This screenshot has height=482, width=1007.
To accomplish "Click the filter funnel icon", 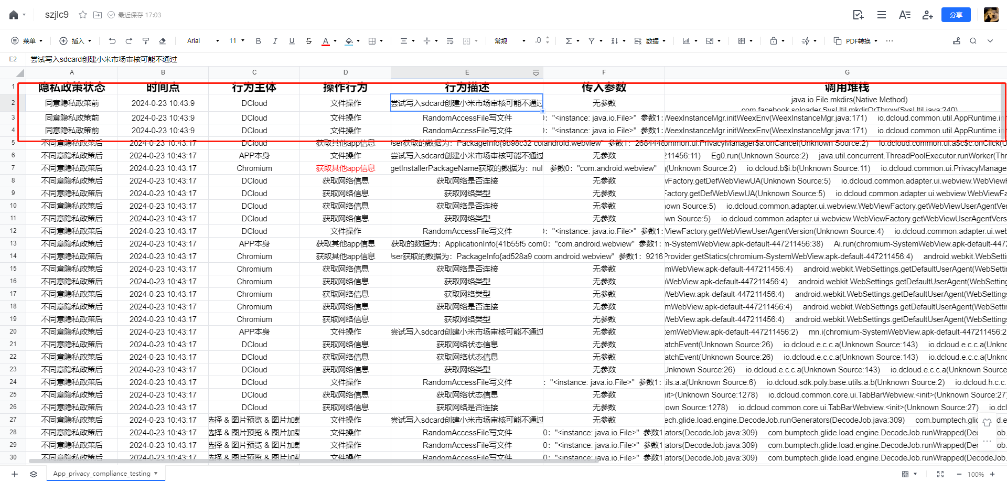I will click(x=592, y=41).
